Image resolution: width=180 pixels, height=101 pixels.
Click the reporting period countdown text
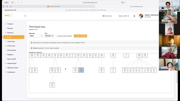click(85, 10)
